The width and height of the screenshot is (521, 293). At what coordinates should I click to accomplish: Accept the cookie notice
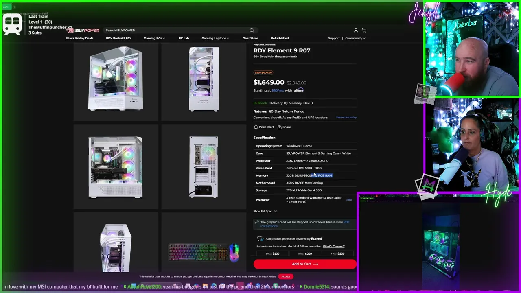pos(286,276)
